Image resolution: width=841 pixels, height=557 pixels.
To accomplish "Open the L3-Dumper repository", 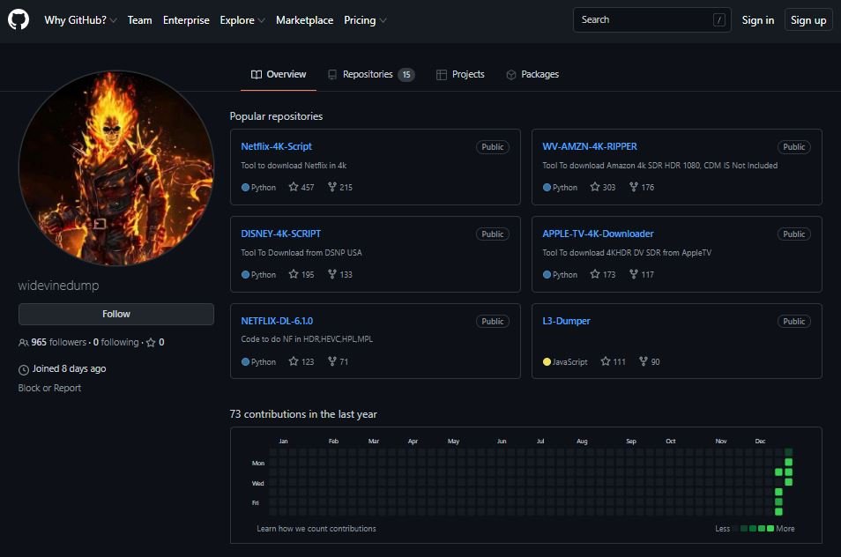I will click(566, 321).
